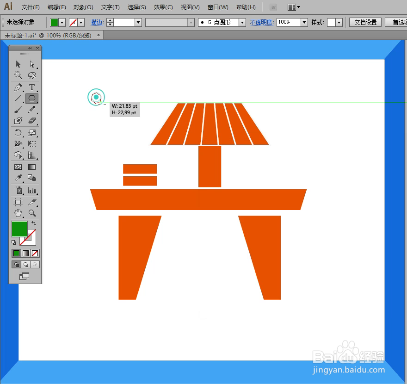Select the Paintbrush tool
407x384 pixels.
[18, 109]
